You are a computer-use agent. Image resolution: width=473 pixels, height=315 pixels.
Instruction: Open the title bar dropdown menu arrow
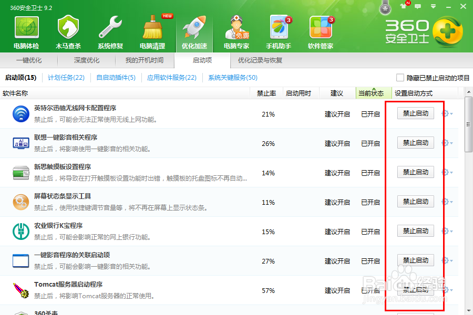pyautogui.click(x=433, y=6)
